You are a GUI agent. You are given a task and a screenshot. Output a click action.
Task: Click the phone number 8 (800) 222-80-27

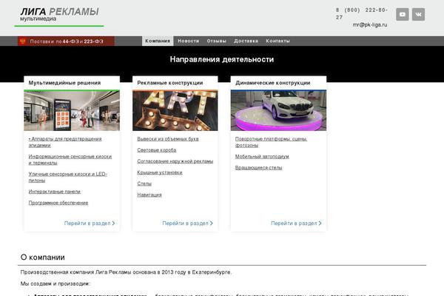pos(362,13)
